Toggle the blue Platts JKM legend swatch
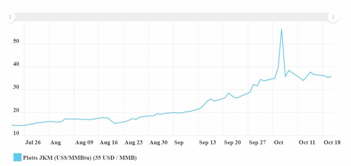Viewport: 351px width, 166px height. [17, 157]
